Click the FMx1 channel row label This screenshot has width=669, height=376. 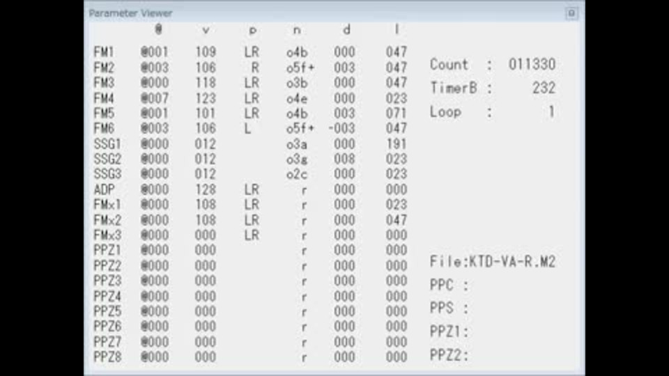[x=107, y=204]
